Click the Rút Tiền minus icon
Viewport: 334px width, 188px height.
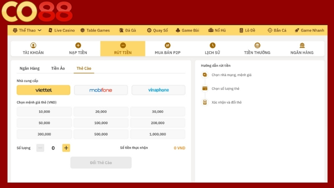(123, 45)
